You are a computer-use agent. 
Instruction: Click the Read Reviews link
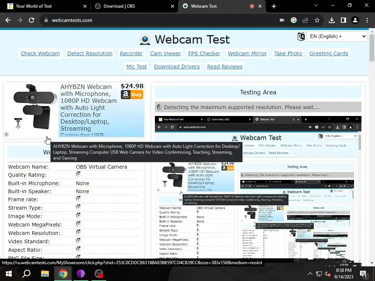(224, 67)
